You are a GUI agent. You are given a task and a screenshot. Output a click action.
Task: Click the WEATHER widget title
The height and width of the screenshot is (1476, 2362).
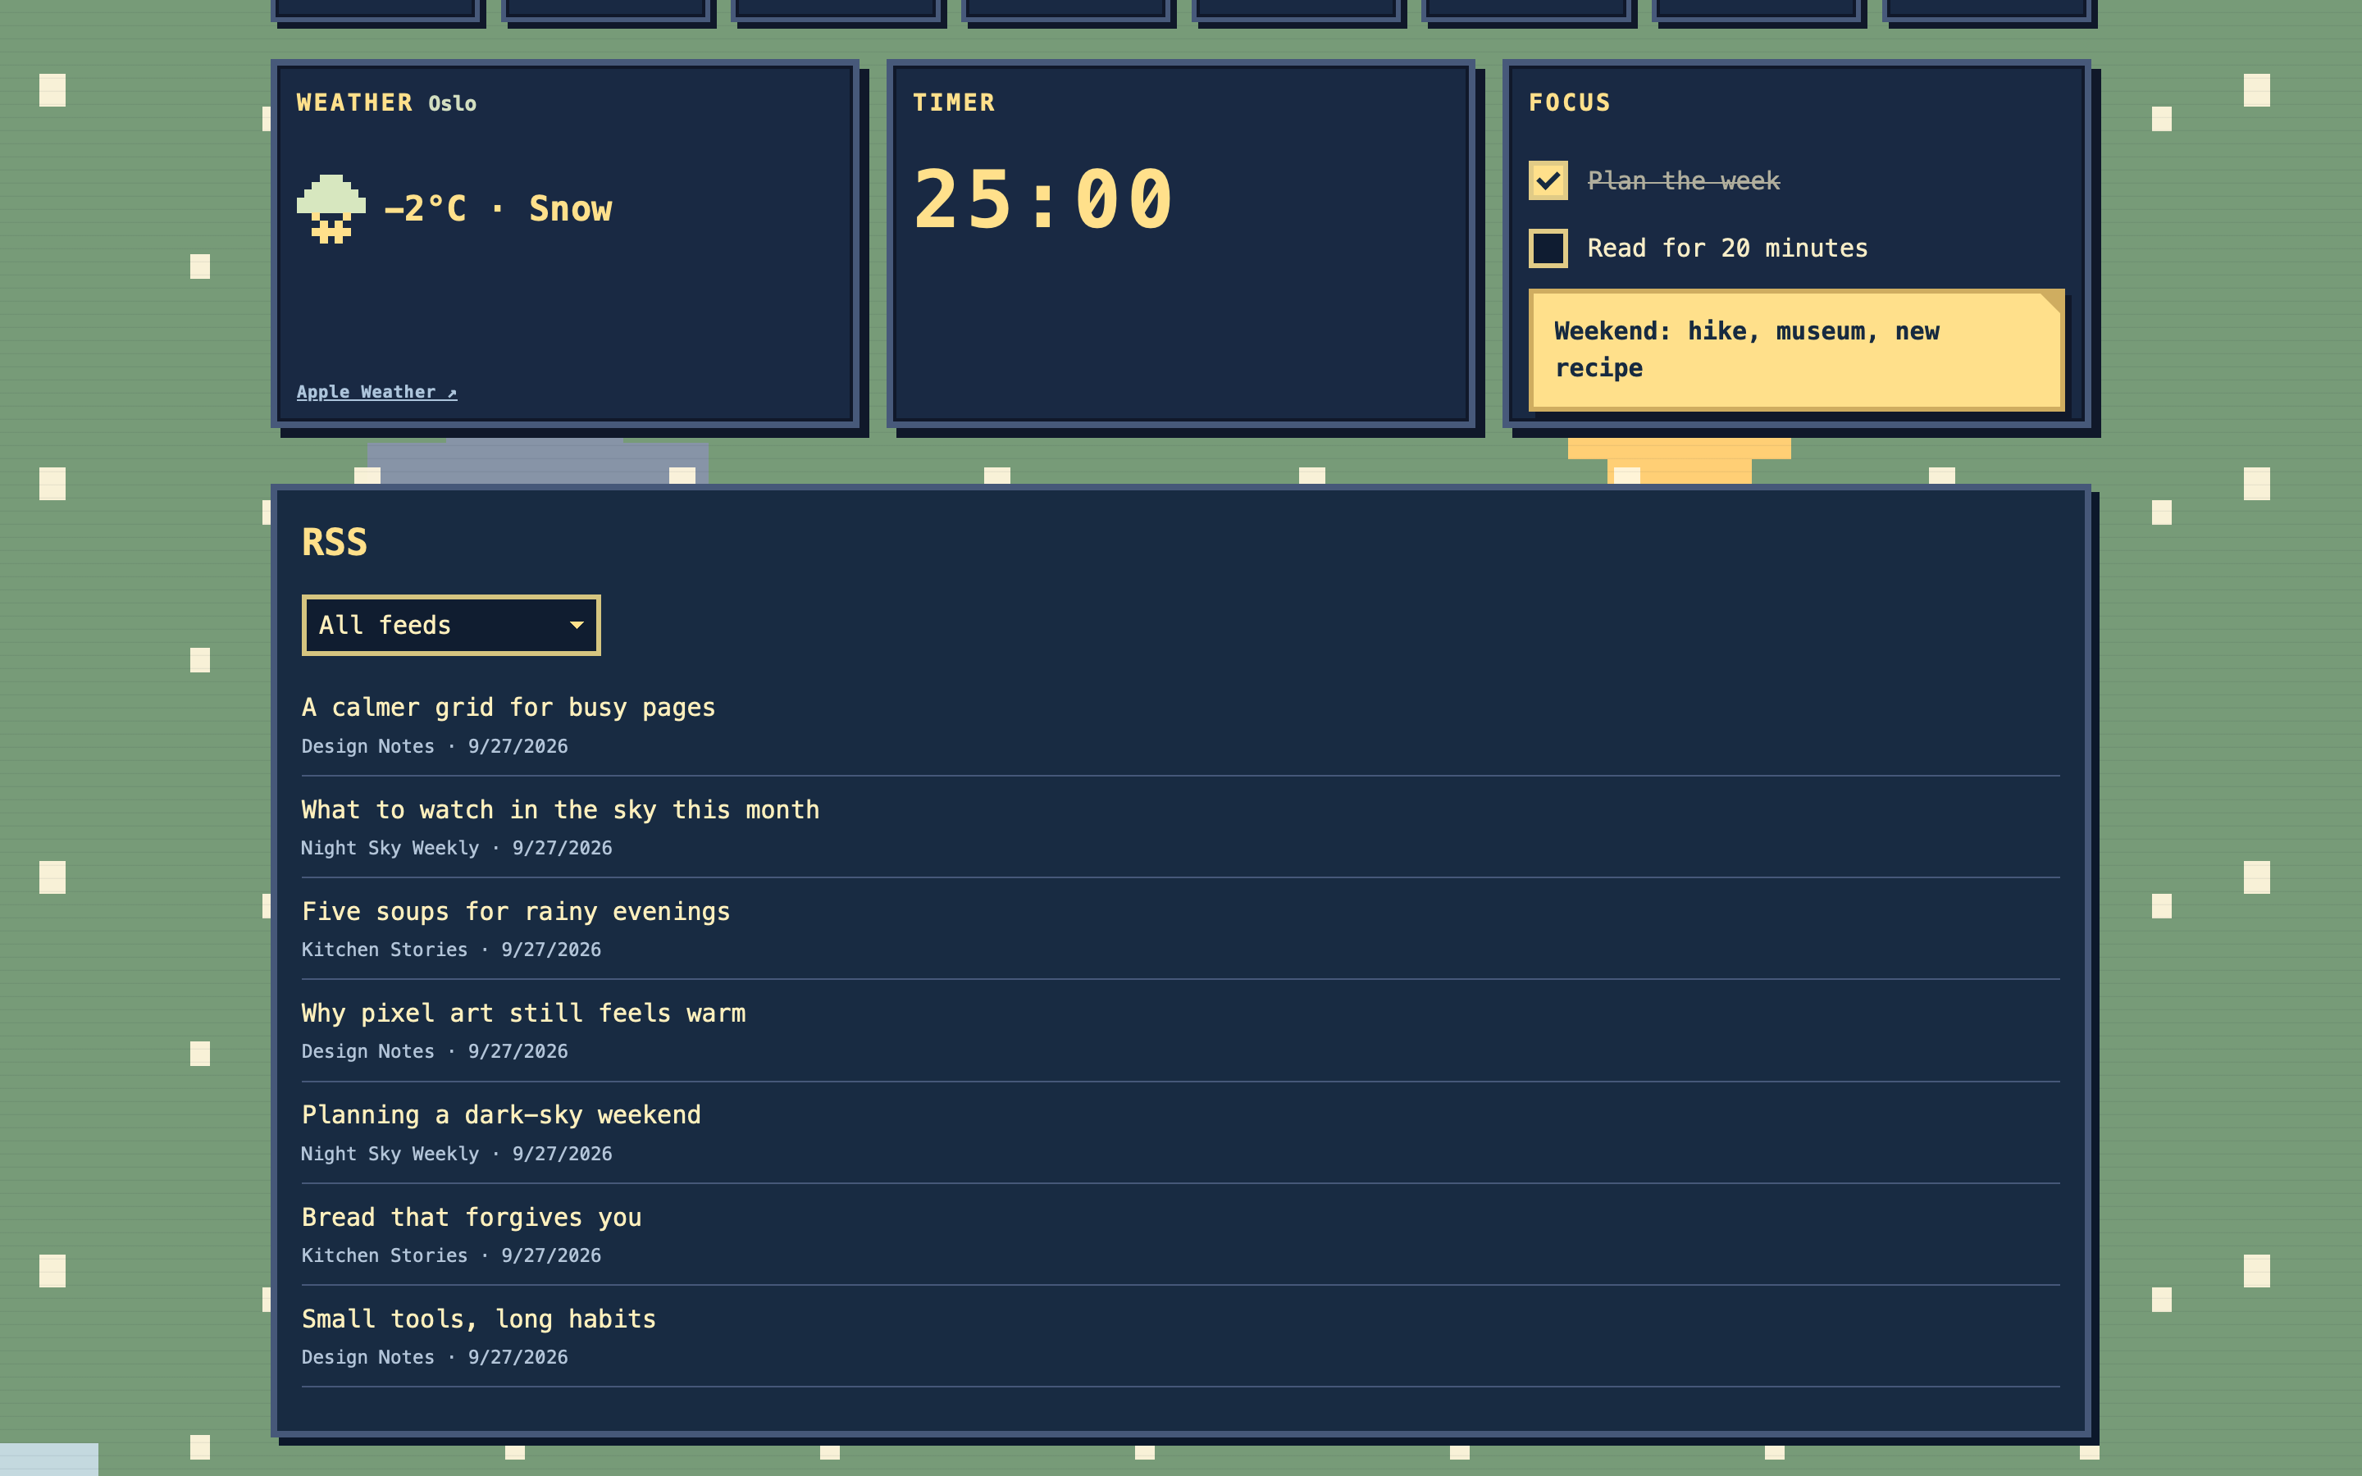[355, 102]
